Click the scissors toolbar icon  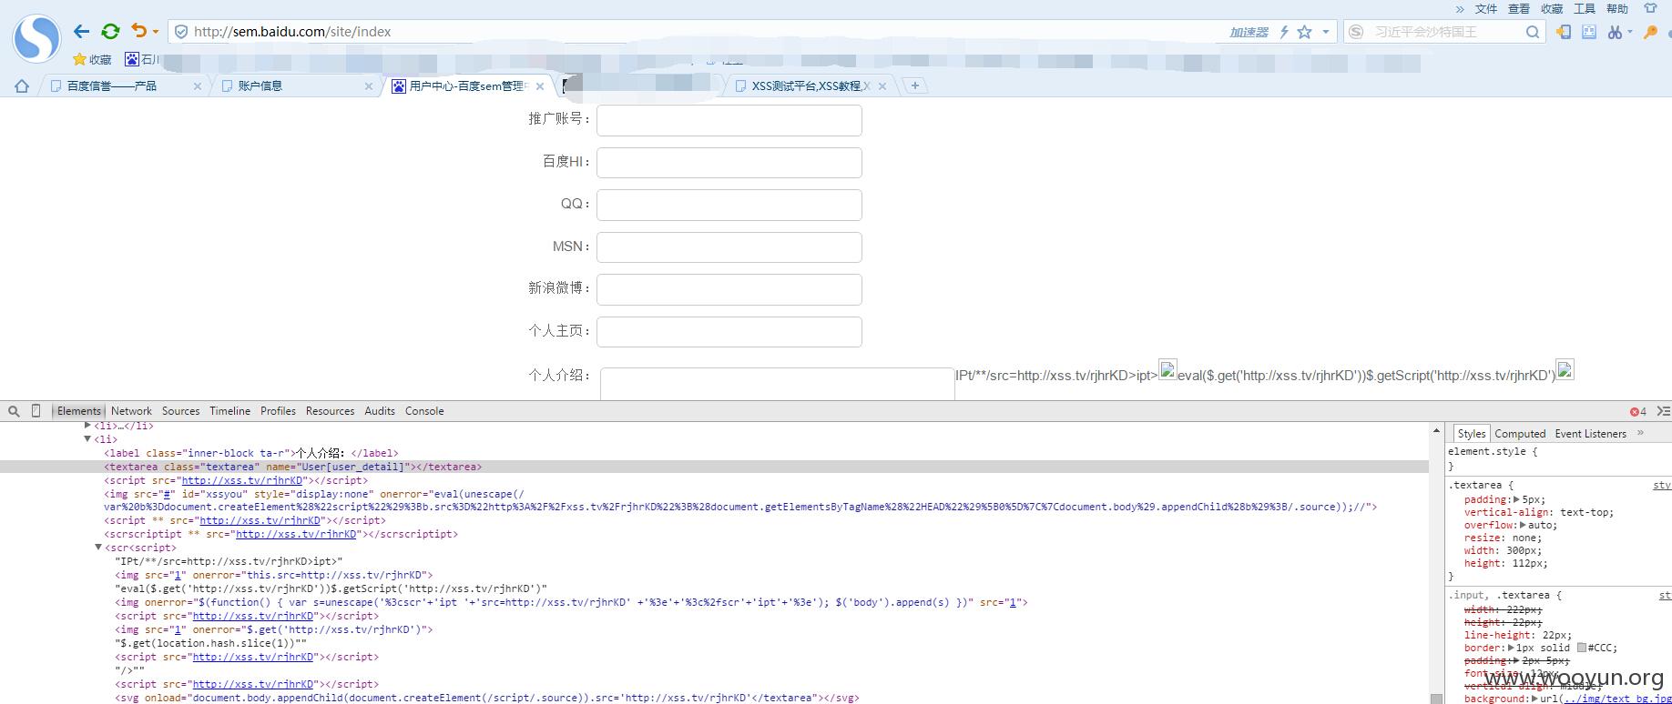(x=1615, y=32)
